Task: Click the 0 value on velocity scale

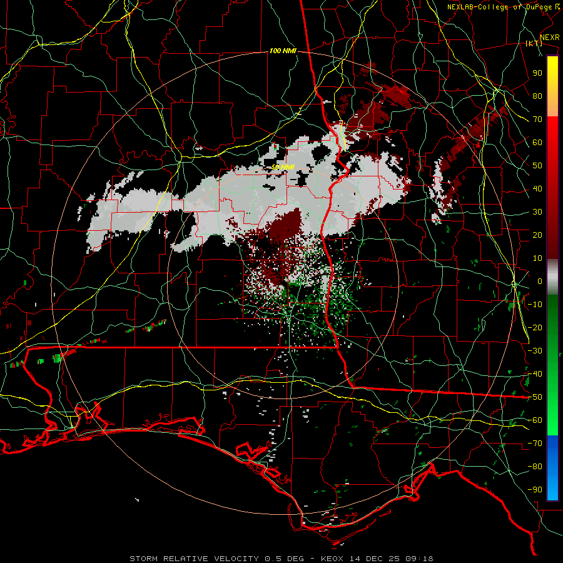Action: pyautogui.click(x=540, y=281)
